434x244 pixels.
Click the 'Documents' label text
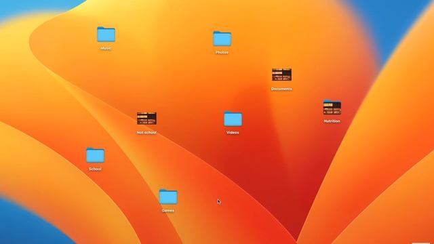pyautogui.click(x=281, y=89)
